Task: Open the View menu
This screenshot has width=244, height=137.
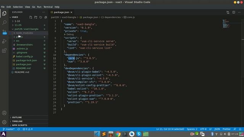Action: (27, 7)
